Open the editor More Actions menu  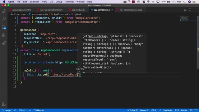pyautogui.click(x=195, y=10)
